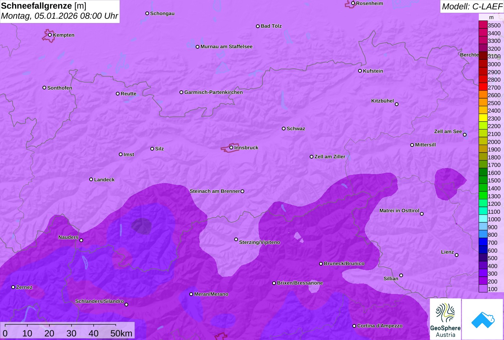
Task: Click the Schongau label
Action: [162, 13]
